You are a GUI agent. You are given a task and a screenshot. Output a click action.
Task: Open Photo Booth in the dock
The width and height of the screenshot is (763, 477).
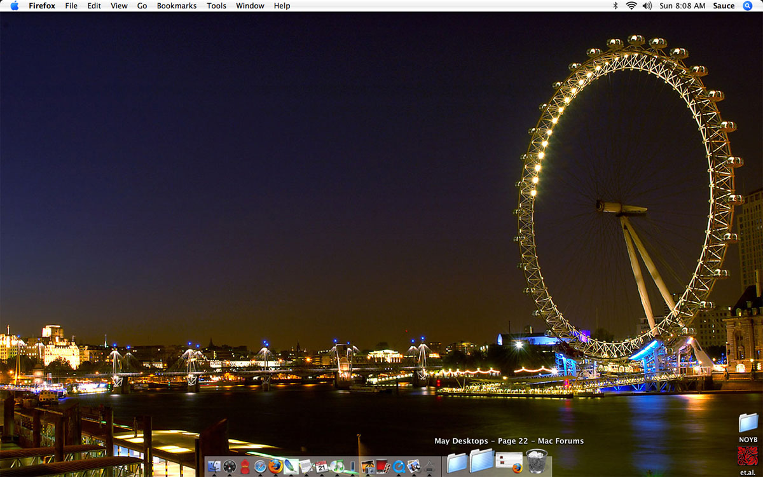(383, 467)
